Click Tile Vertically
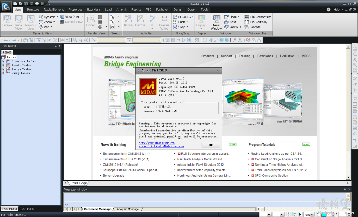Screen dimensions: 358x217 256,22
